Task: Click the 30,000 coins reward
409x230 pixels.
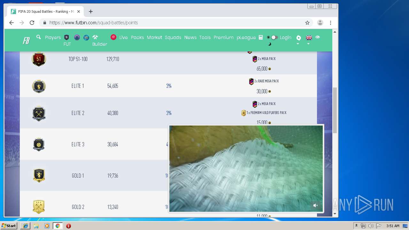Action: point(264,91)
